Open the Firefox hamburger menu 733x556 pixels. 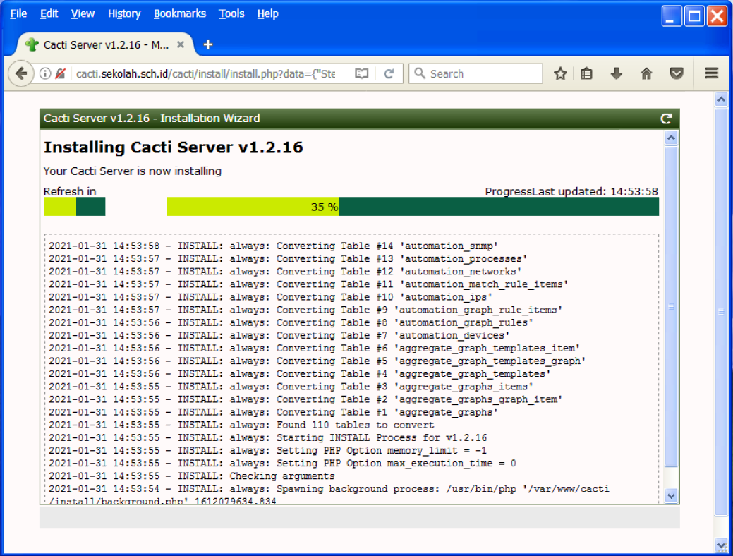coord(711,73)
